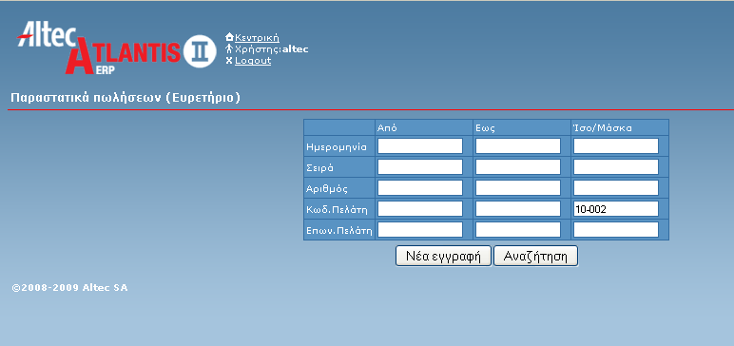
Task: Click the home icon beside Κεντρική
Action: 229,37
